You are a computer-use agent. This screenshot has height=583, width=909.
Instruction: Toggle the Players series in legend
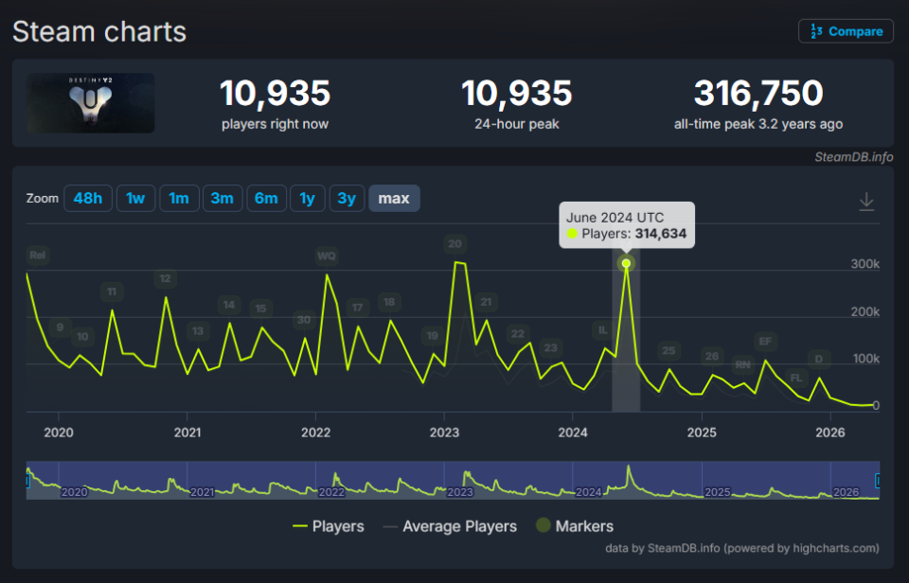[x=329, y=526]
